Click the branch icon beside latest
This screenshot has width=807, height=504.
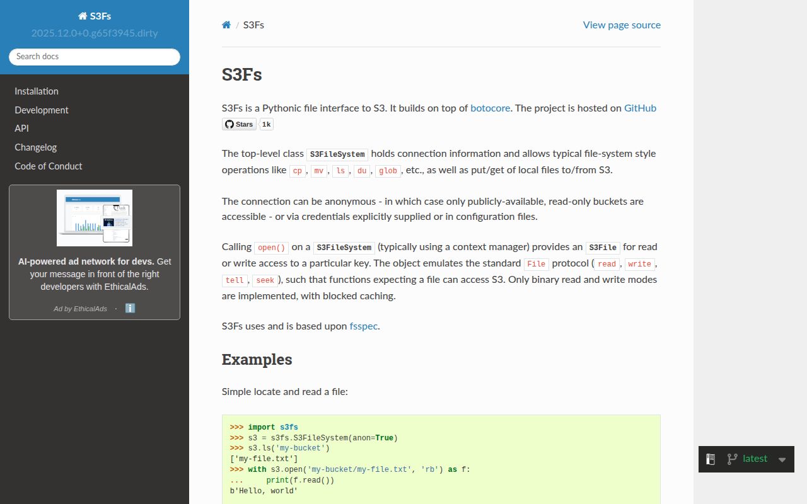[x=732, y=459]
